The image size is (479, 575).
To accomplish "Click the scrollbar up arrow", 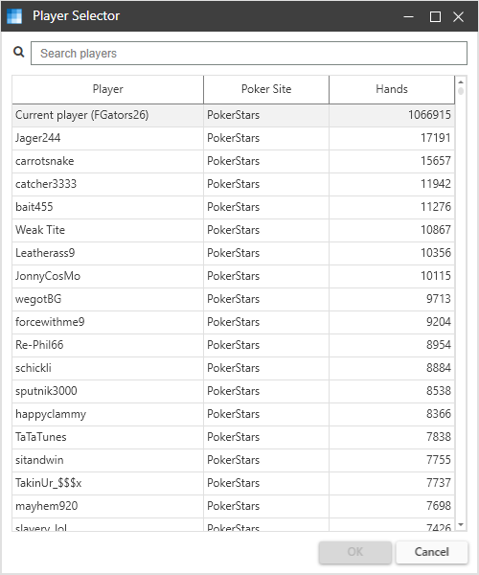I will click(x=461, y=81).
